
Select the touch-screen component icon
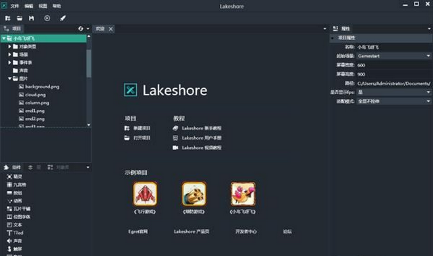[9, 249]
